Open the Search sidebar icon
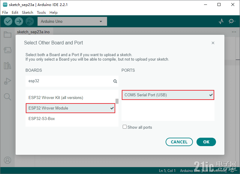The height and width of the screenshot is (174, 240). [7, 97]
